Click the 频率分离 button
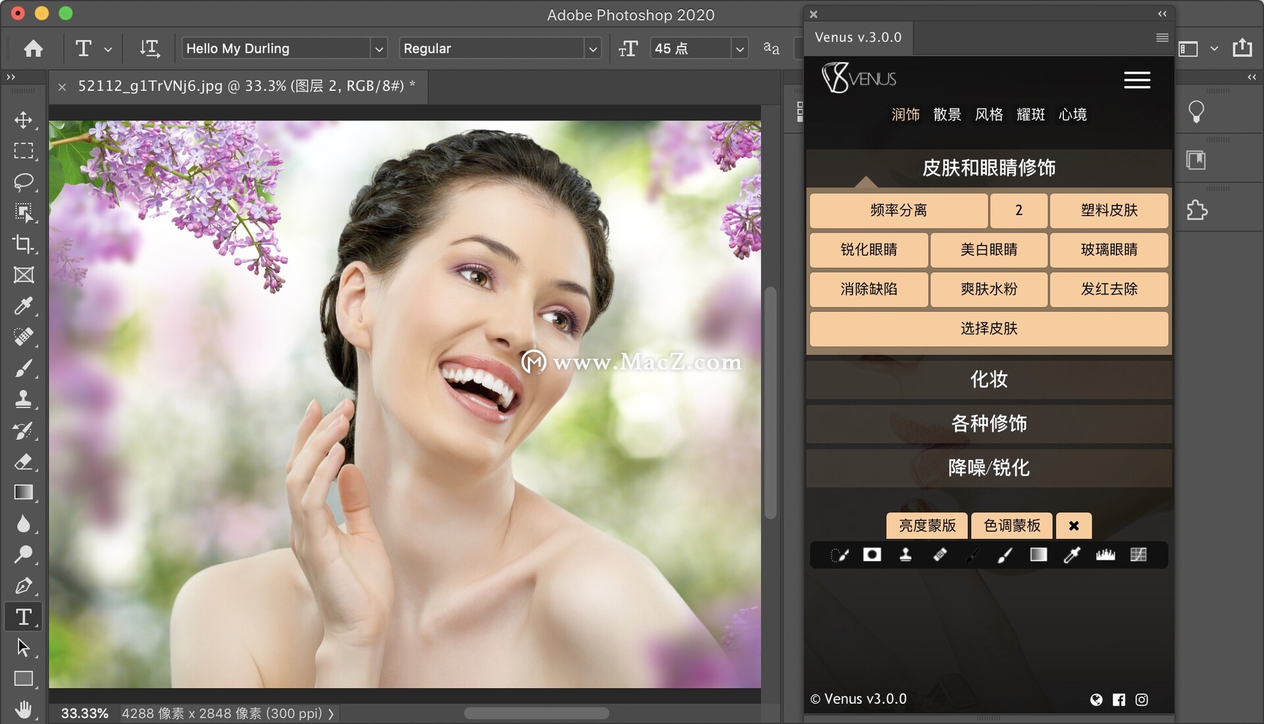This screenshot has height=724, width=1264. point(898,211)
